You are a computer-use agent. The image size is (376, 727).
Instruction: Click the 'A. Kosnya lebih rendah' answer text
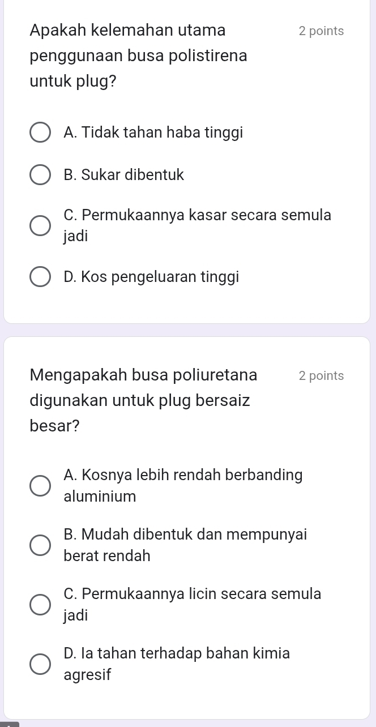(x=183, y=476)
